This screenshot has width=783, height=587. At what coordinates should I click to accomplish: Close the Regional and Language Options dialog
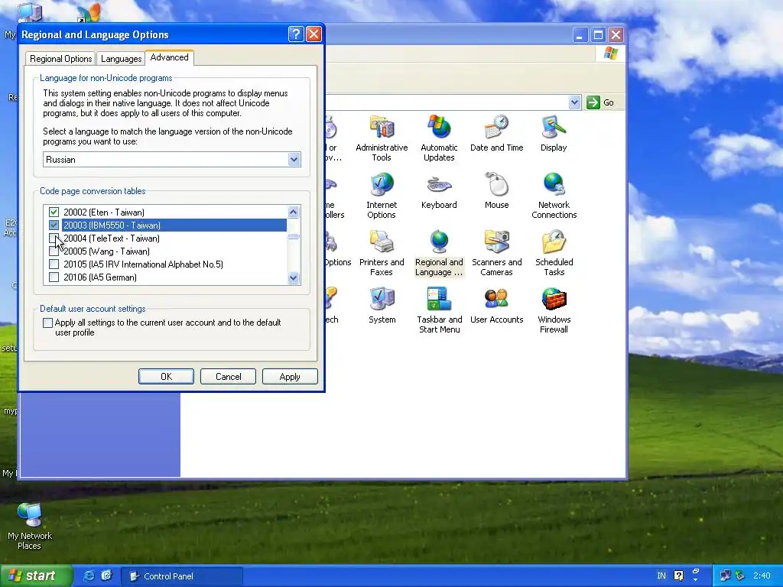point(314,34)
